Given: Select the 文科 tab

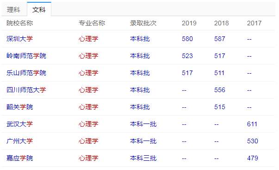Looking at the screenshot, I should (39, 10).
